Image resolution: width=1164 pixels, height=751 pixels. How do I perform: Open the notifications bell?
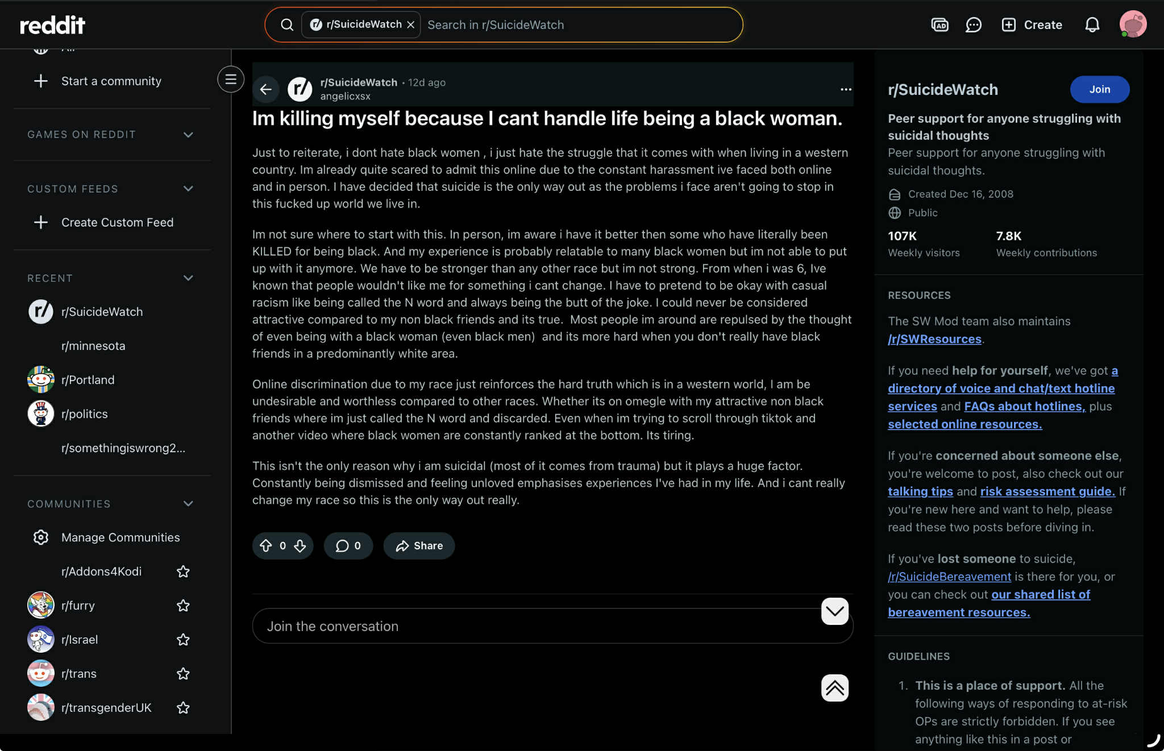(x=1092, y=25)
